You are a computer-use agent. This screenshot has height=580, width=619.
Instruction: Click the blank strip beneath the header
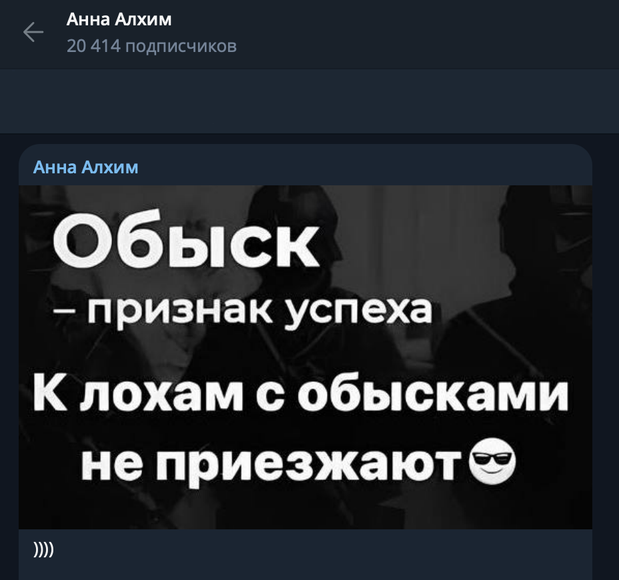pos(309,101)
